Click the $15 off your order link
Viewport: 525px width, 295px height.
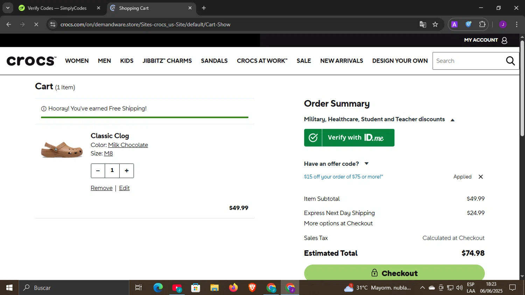pyautogui.click(x=343, y=177)
